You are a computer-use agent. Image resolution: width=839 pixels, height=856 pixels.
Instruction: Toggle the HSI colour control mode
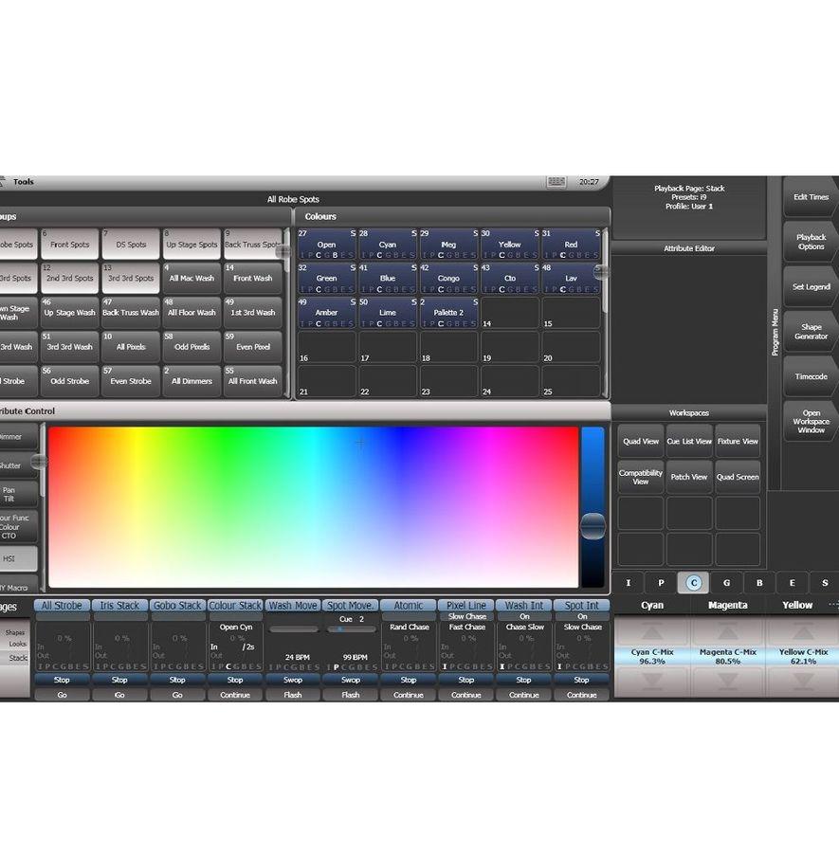pos(19,559)
